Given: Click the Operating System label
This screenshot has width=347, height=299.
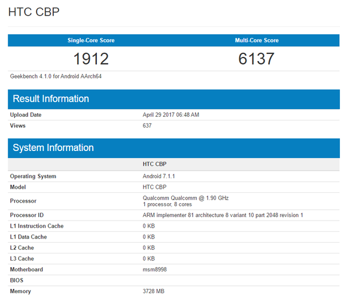Looking at the screenshot, I should [33, 176].
